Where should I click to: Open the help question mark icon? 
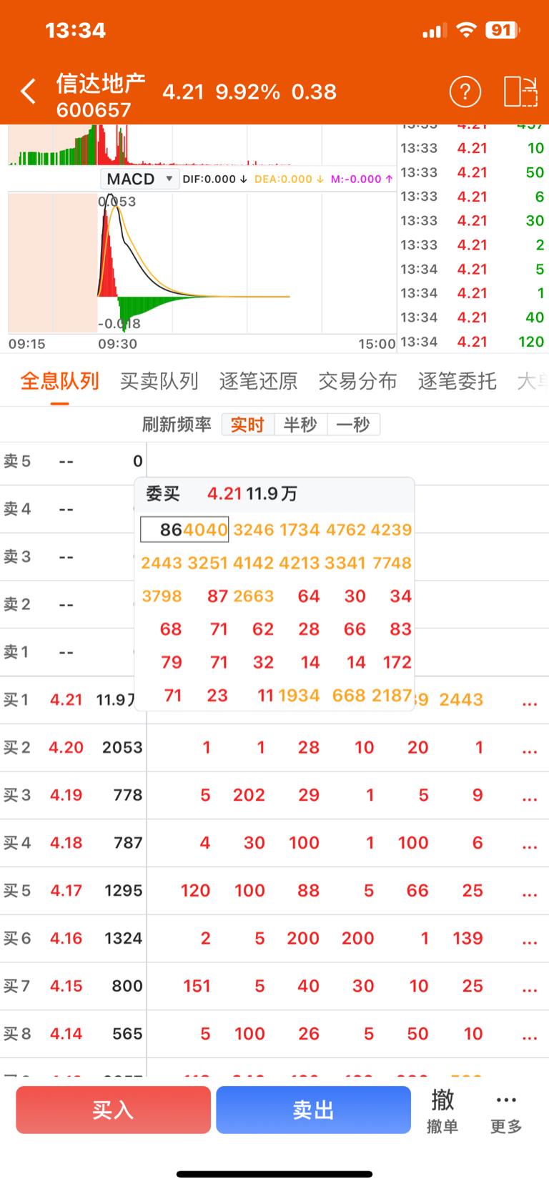point(465,92)
